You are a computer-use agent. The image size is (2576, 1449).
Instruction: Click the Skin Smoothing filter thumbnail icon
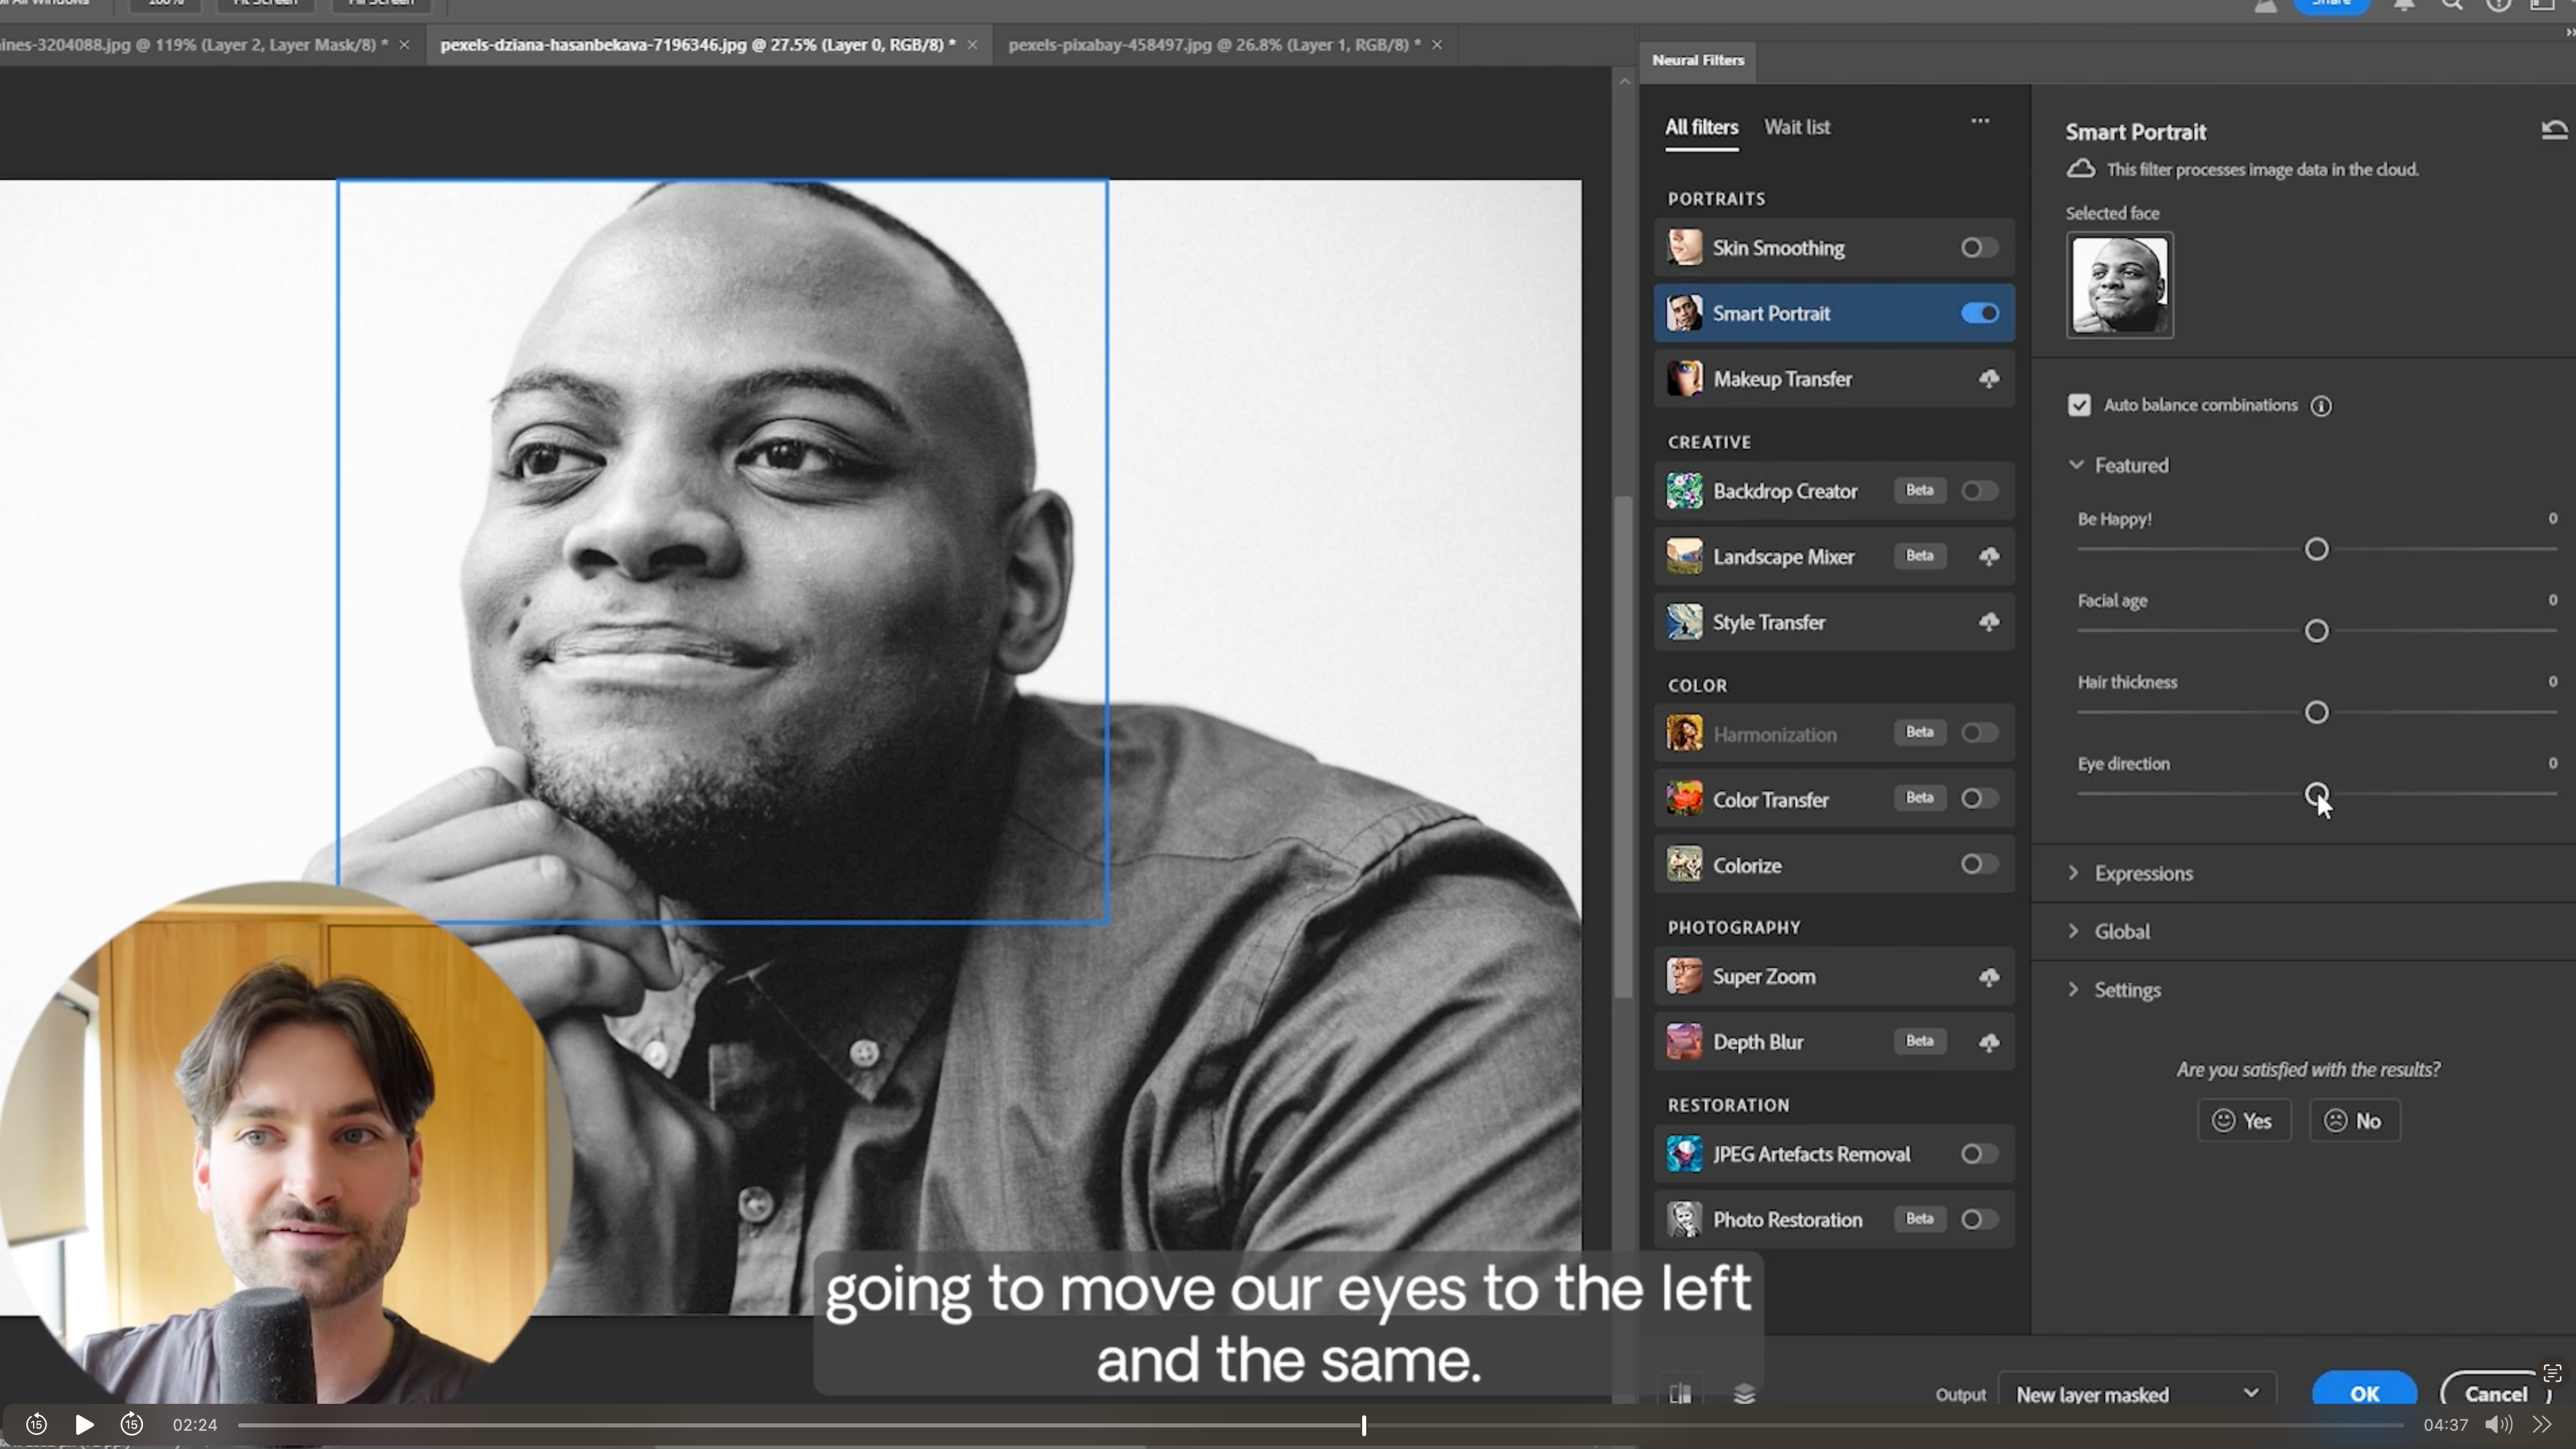(x=1685, y=247)
